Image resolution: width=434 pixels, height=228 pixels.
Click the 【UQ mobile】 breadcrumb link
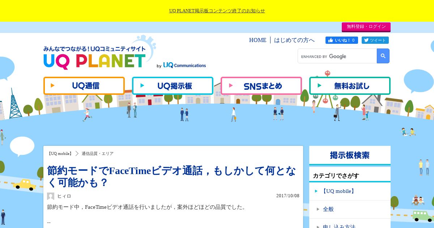pyautogui.click(x=60, y=153)
